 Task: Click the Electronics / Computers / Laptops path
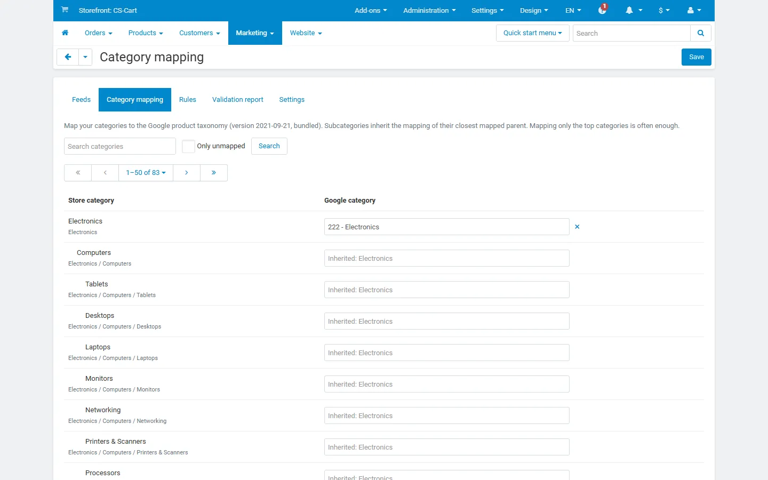click(113, 358)
